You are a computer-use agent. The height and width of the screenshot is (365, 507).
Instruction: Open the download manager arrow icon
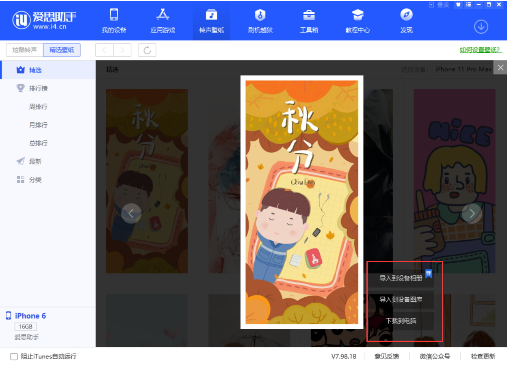point(481,27)
